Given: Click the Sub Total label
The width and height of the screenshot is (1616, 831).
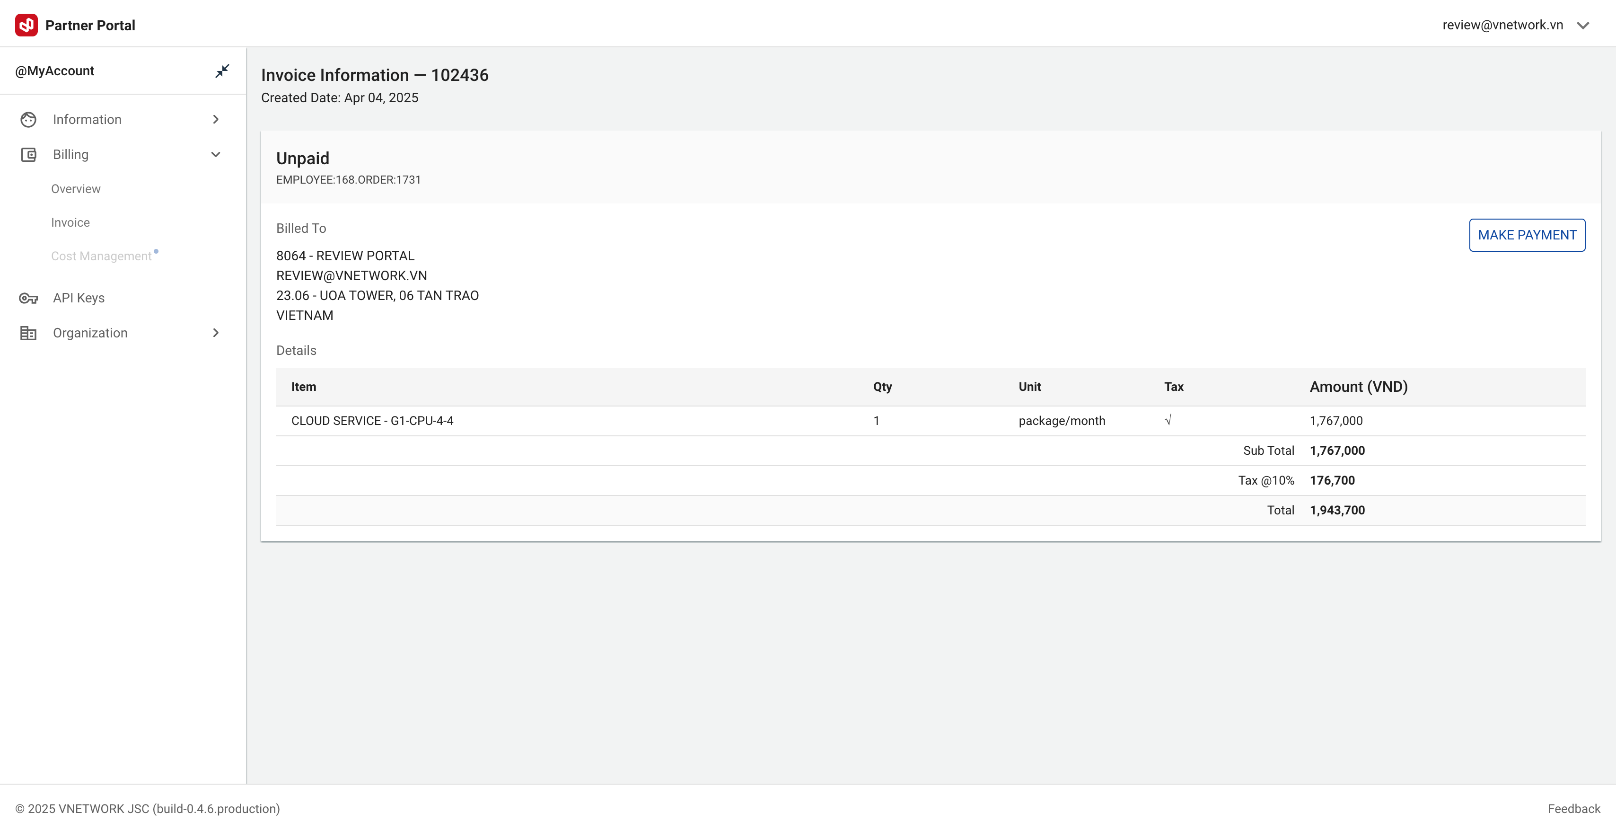Looking at the screenshot, I should click(1268, 451).
